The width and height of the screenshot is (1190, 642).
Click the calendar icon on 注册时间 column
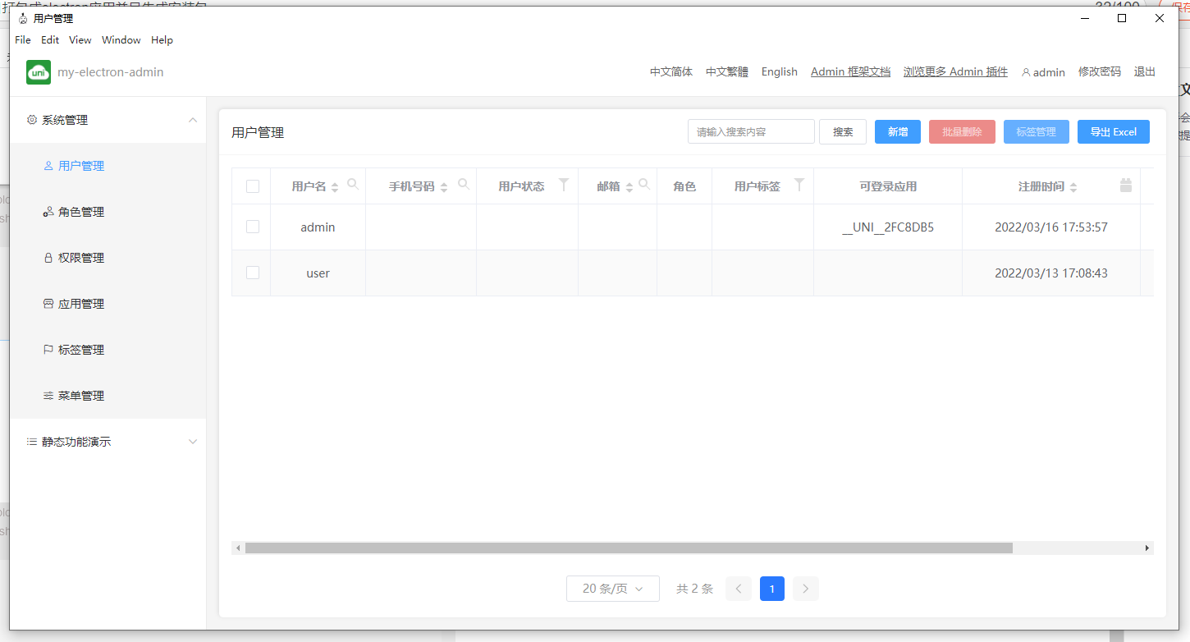[1125, 184]
